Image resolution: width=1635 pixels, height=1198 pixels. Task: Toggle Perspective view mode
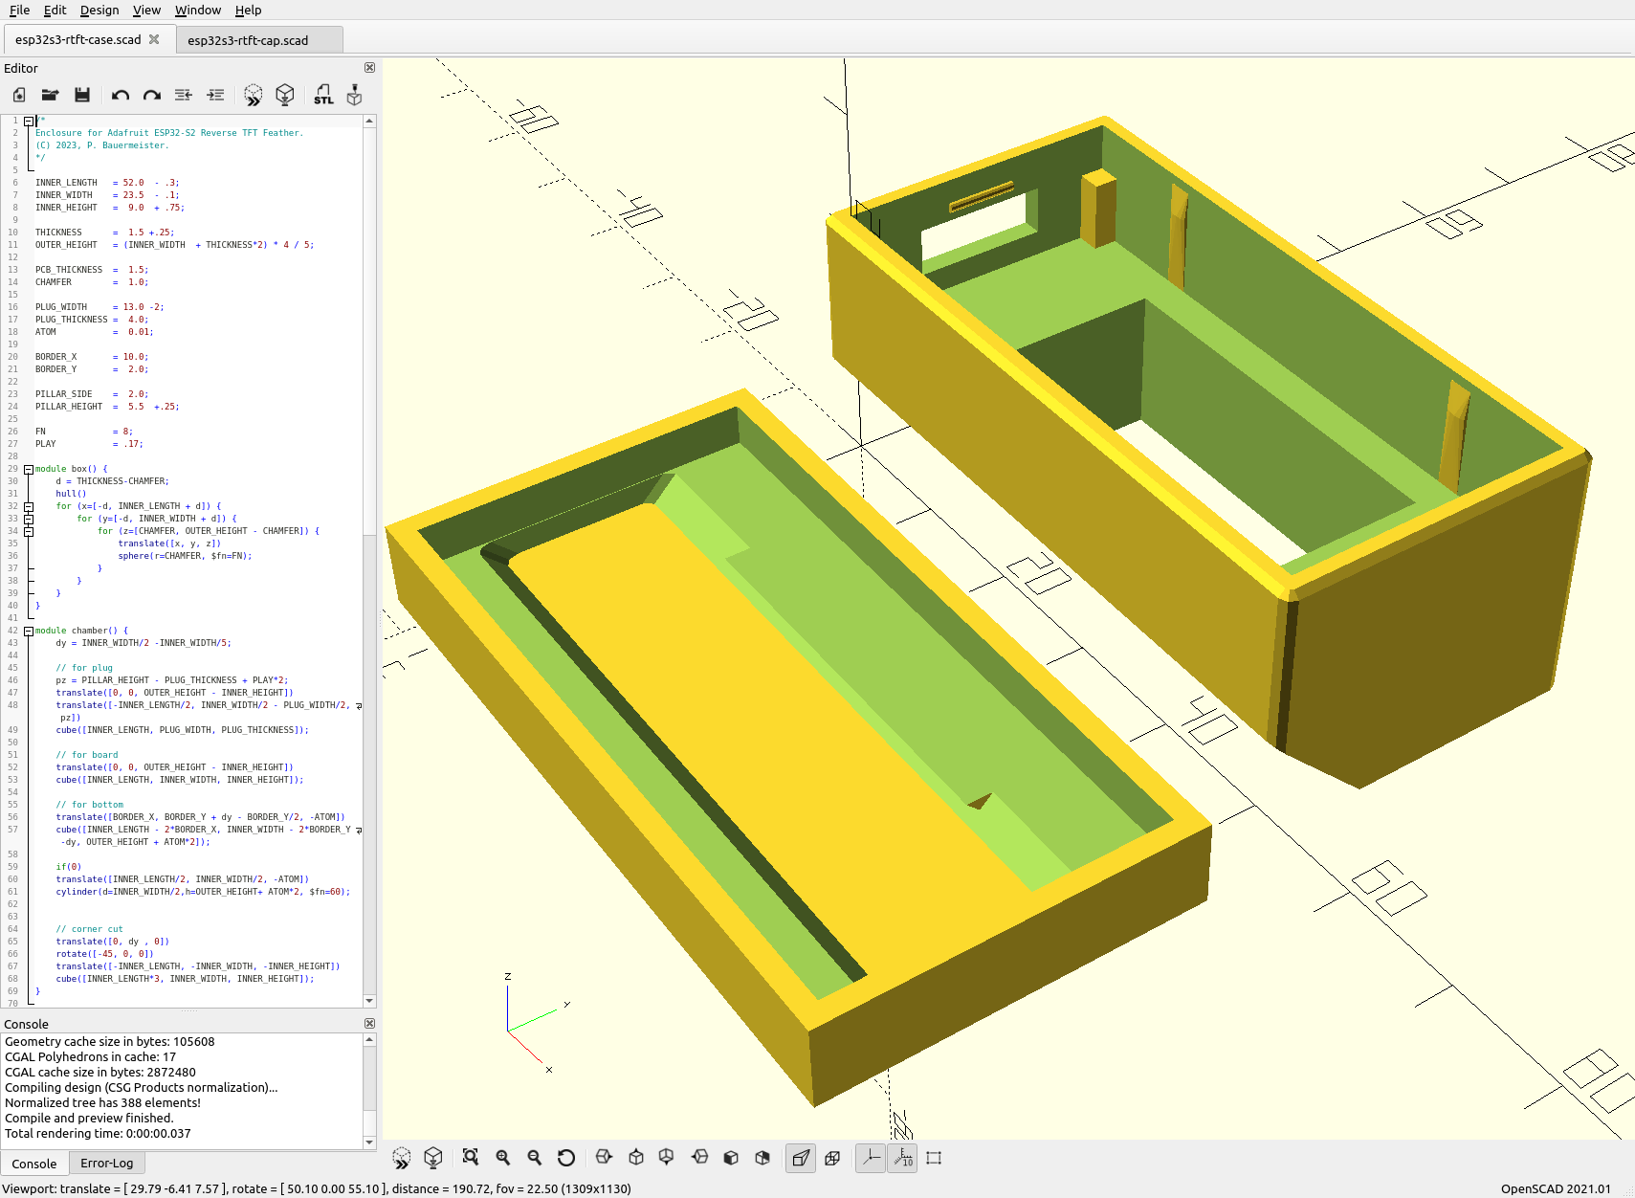tap(801, 1158)
